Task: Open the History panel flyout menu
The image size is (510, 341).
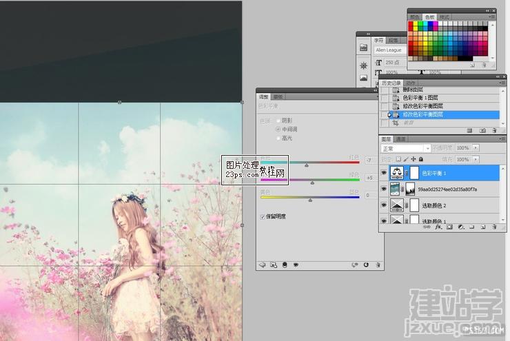Action: tap(502, 83)
